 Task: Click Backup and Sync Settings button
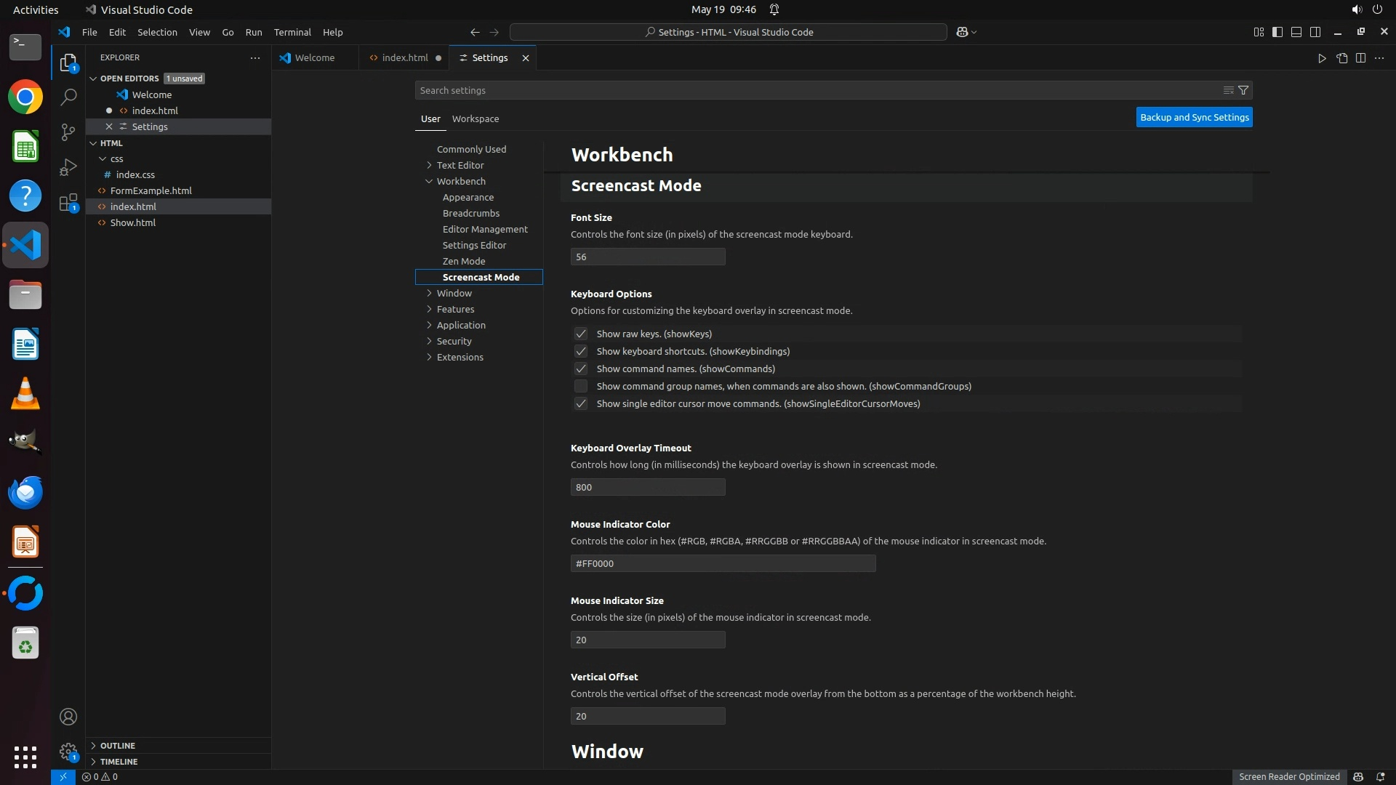(x=1194, y=117)
